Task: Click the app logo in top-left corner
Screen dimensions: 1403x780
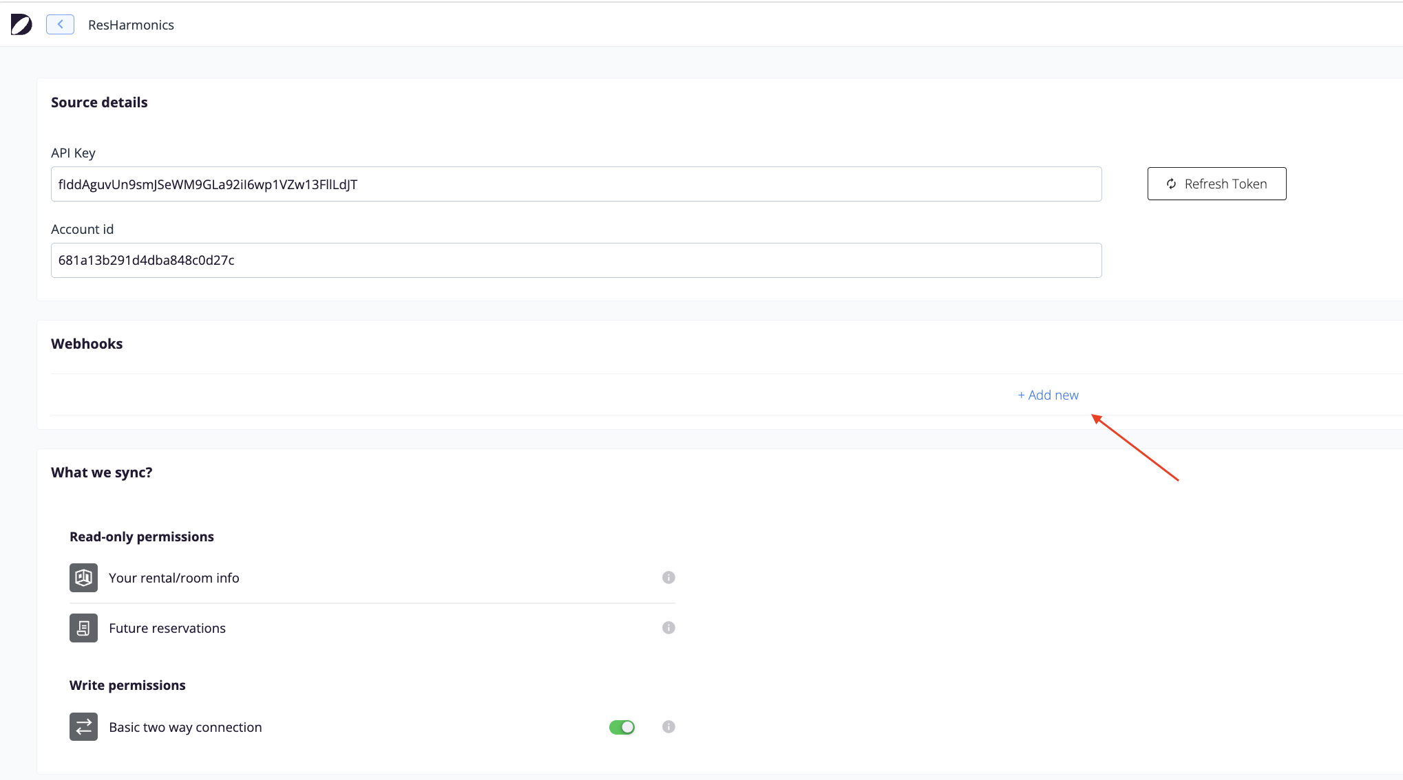Action: click(21, 24)
